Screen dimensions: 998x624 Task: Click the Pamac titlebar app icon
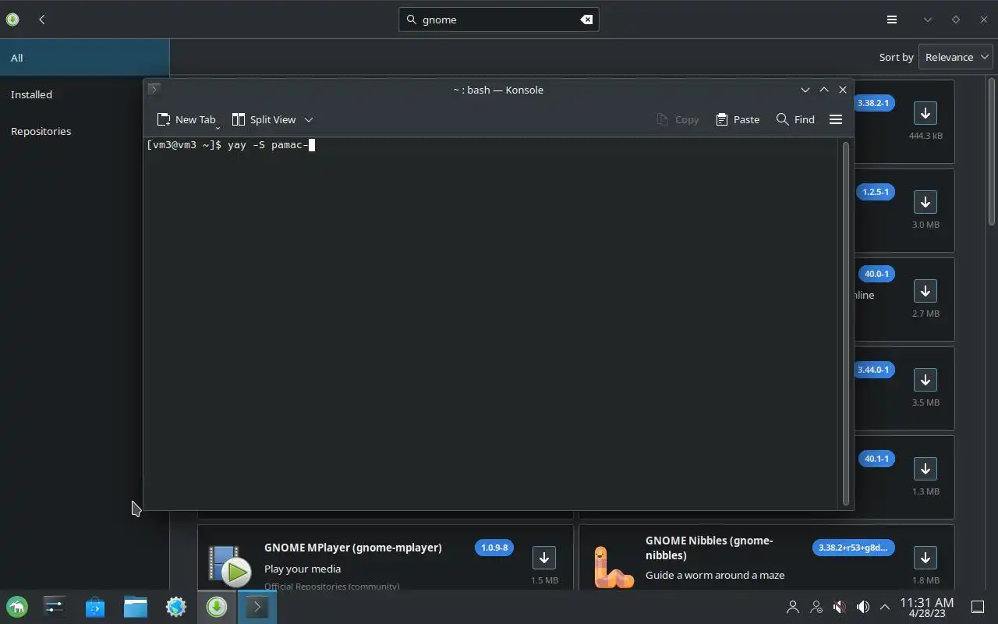(x=12, y=19)
